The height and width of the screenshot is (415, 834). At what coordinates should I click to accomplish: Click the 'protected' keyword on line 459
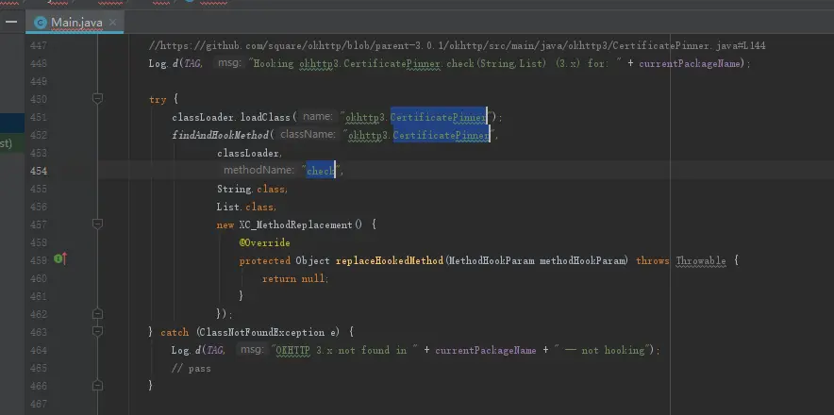264,260
